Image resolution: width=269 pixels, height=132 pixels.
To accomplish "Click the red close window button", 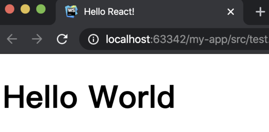I will click(9, 9).
